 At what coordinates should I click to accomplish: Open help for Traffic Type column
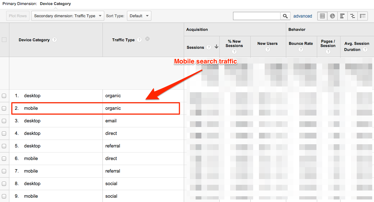[x=140, y=40]
